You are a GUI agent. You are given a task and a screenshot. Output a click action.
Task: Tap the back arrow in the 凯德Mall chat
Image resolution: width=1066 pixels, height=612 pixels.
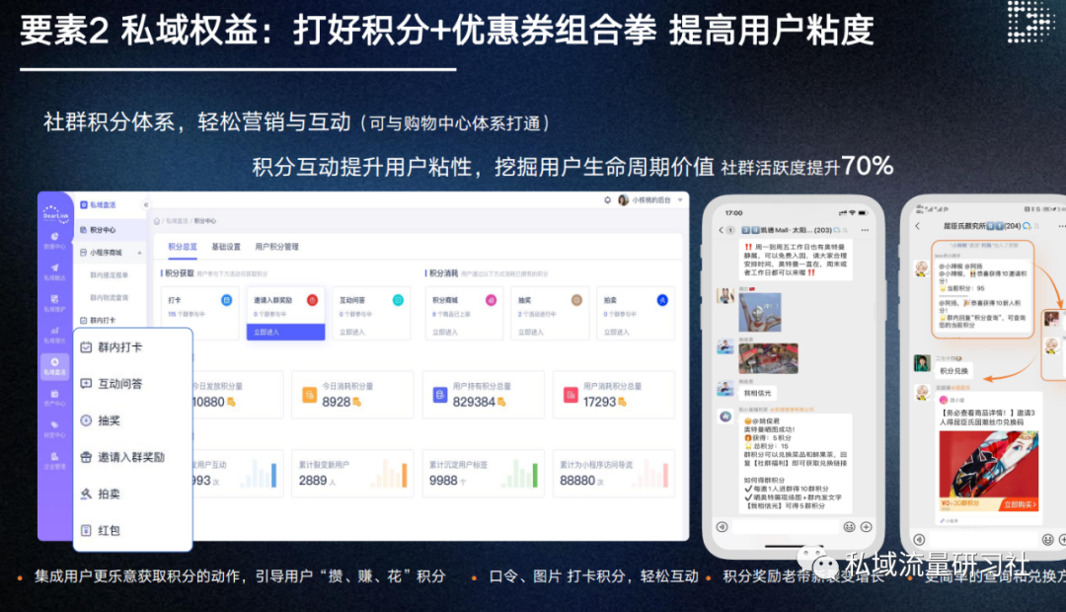point(721,230)
